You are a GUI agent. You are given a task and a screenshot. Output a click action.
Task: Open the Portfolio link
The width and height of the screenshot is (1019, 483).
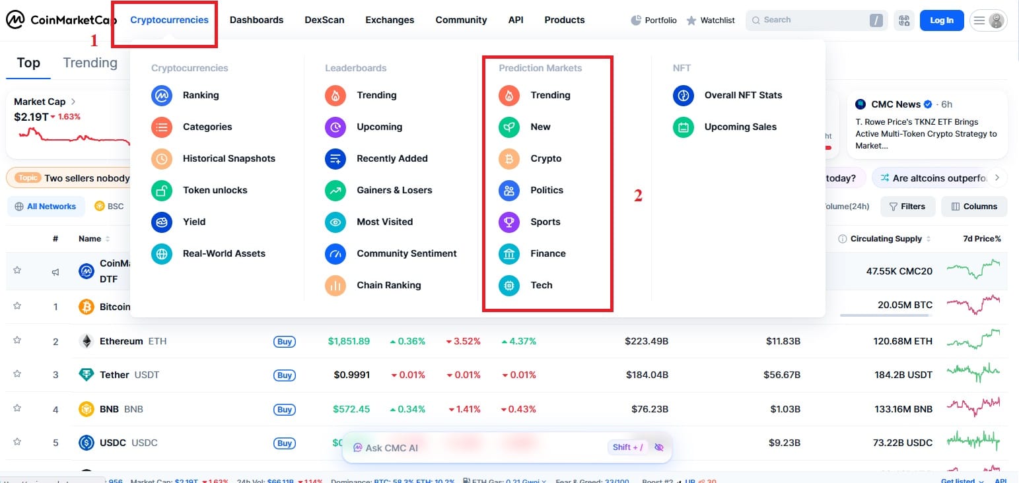point(654,20)
